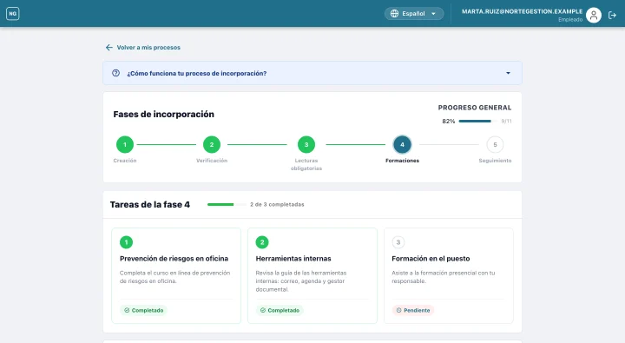Click the Seguimiento step label

coord(495,161)
